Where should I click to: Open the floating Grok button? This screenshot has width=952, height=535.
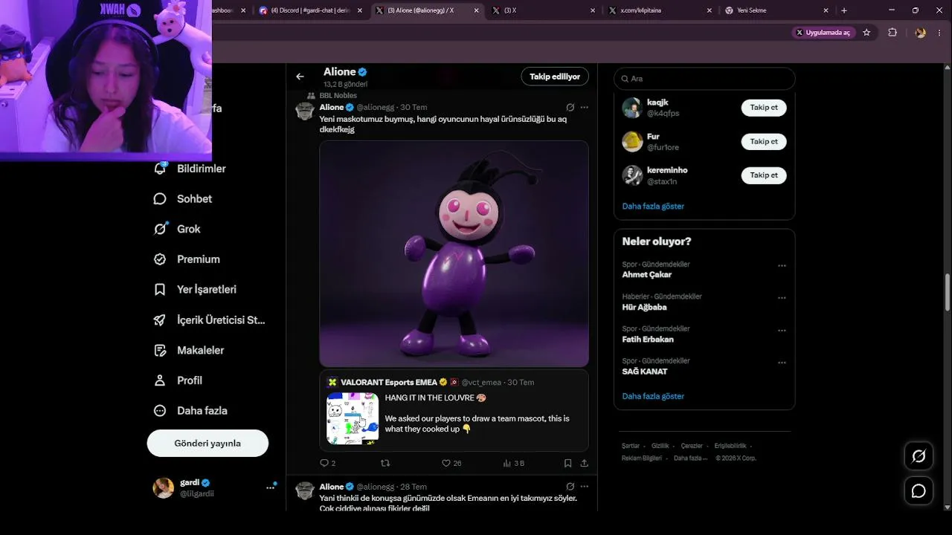[919, 456]
